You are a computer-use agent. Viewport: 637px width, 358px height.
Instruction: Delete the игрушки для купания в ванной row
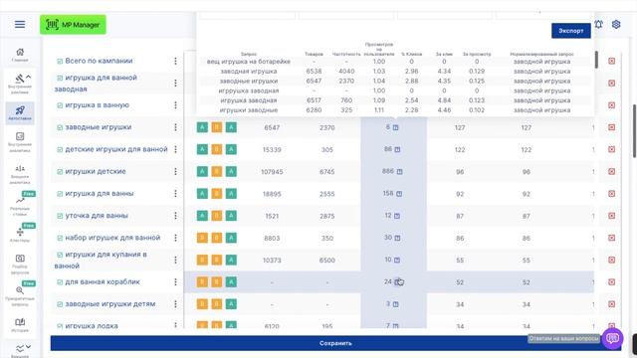[x=611, y=260]
